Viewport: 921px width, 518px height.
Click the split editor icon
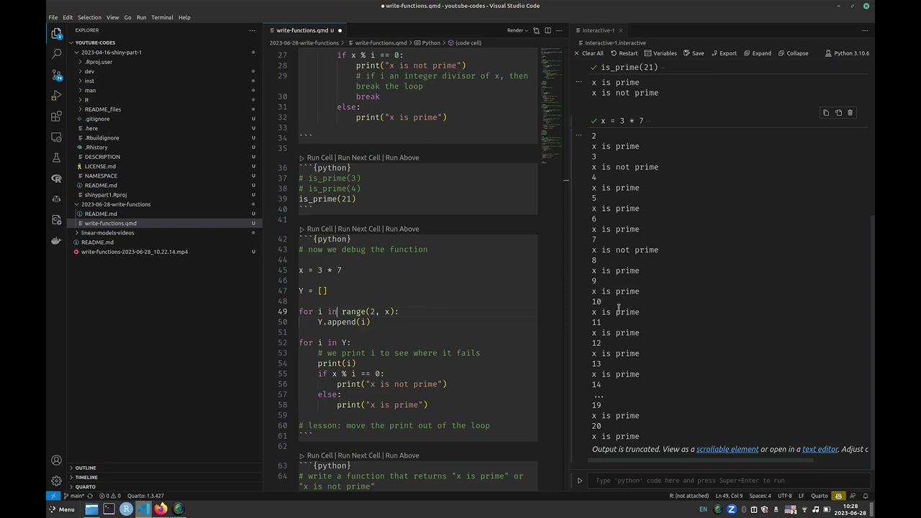click(x=548, y=30)
